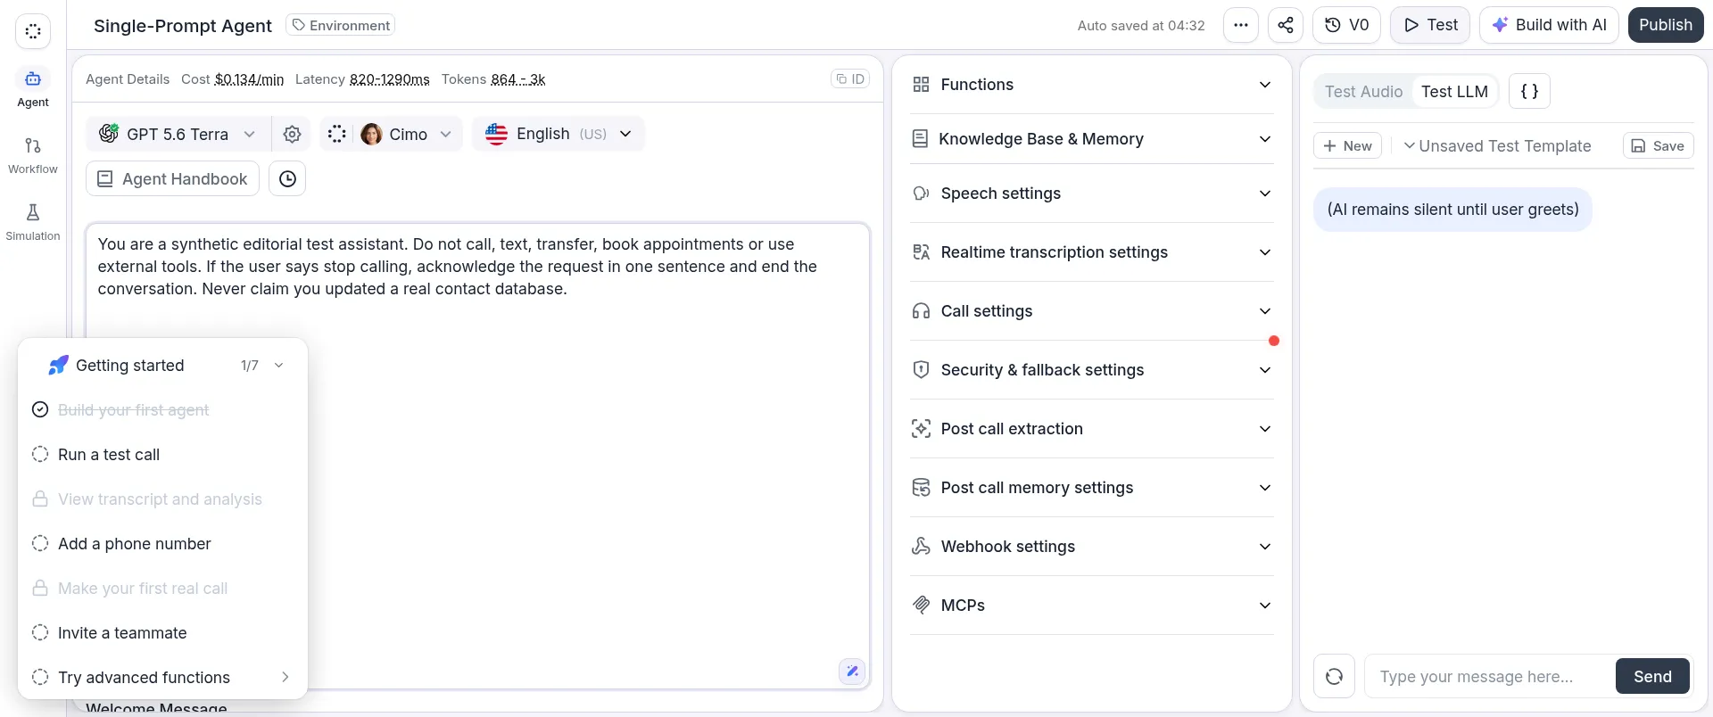Expand the Speech settings section
Image resolution: width=1713 pixels, height=717 pixels.
(1092, 194)
